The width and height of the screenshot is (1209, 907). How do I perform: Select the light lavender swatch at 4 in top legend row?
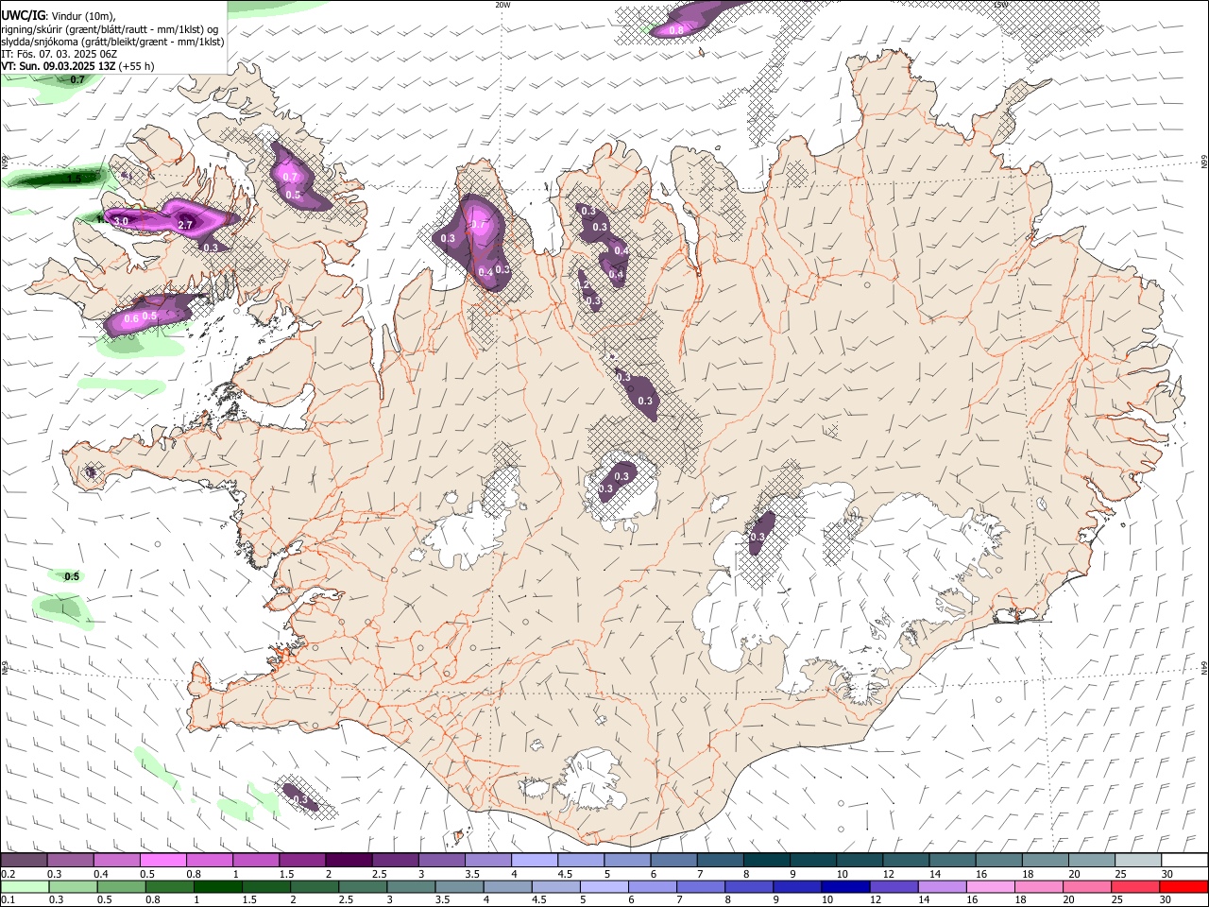click(533, 861)
